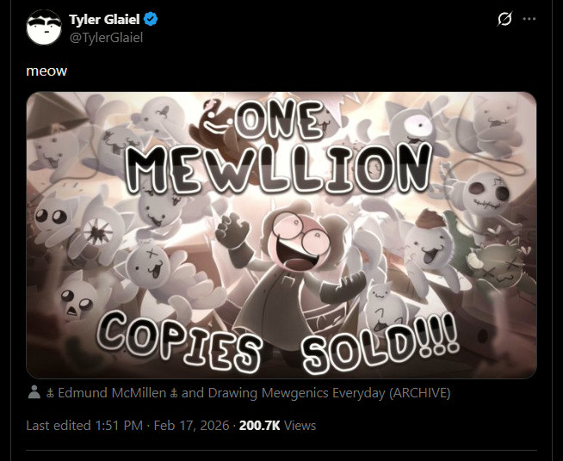Image resolution: width=563 pixels, height=461 pixels.
Task: Open Tyler Glaiel's profile avatar
Action: tap(44, 28)
